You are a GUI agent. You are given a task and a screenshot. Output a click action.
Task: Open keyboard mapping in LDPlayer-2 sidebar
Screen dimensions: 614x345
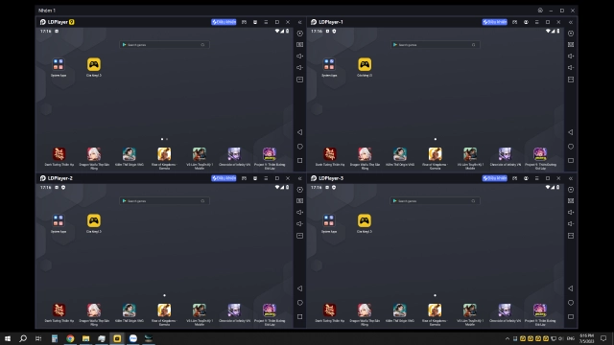click(x=300, y=200)
